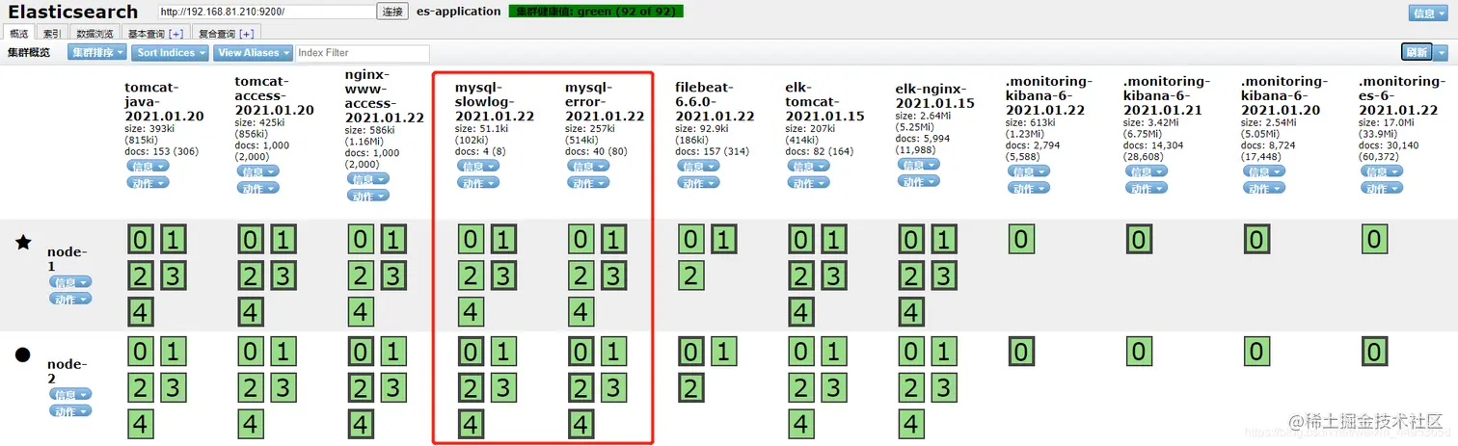Click the node-1 name label

click(x=67, y=258)
